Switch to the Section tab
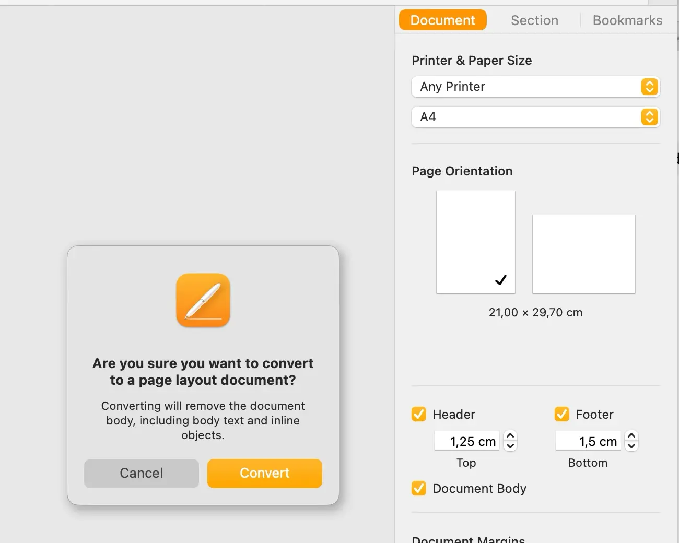 pos(534,20)
